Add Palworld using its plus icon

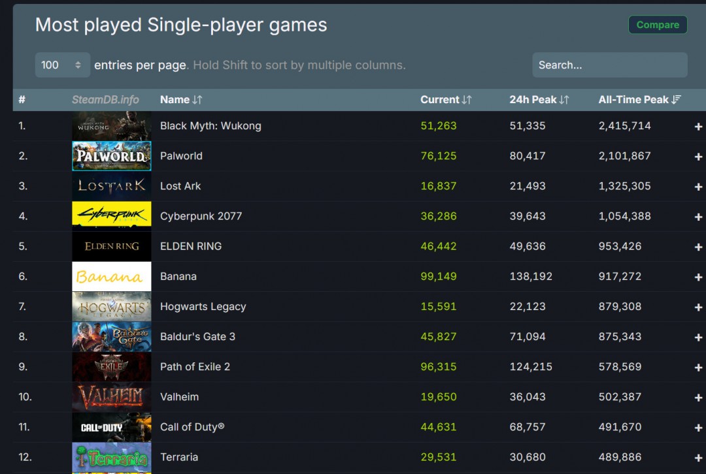point(698,157)
